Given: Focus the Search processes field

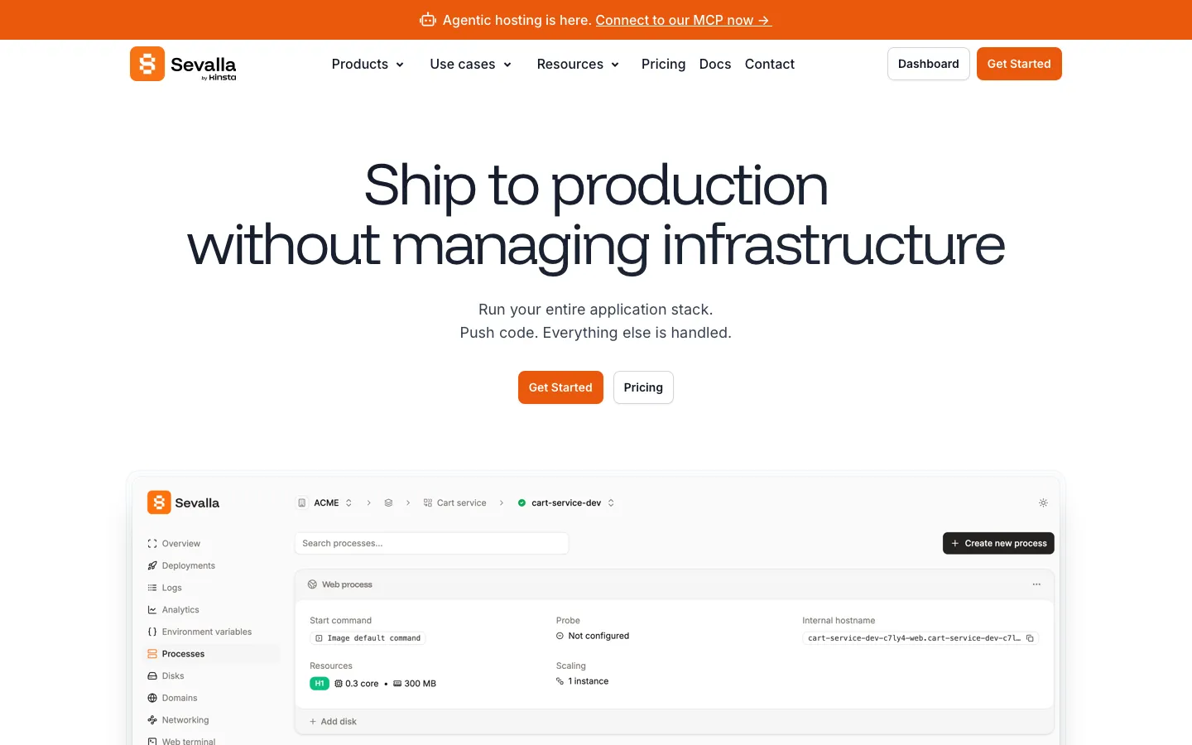Looking at the screenshot, I should [x=431, y=543].
